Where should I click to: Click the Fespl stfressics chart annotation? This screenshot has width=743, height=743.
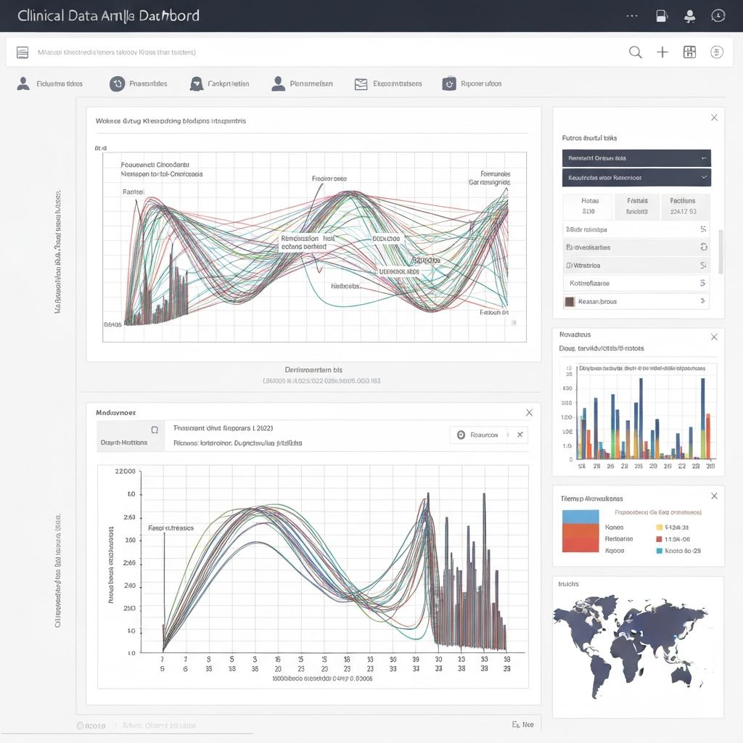coord(171,528)
